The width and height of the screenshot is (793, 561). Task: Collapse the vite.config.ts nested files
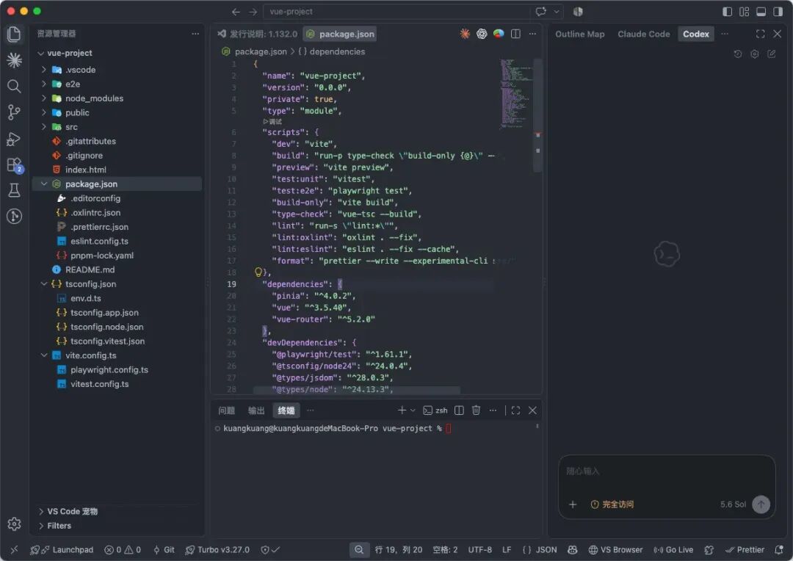(44, 355)
